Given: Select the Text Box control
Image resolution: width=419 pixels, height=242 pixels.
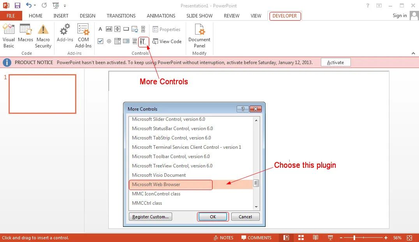Looking at the screenshot, I should [109, 29].
